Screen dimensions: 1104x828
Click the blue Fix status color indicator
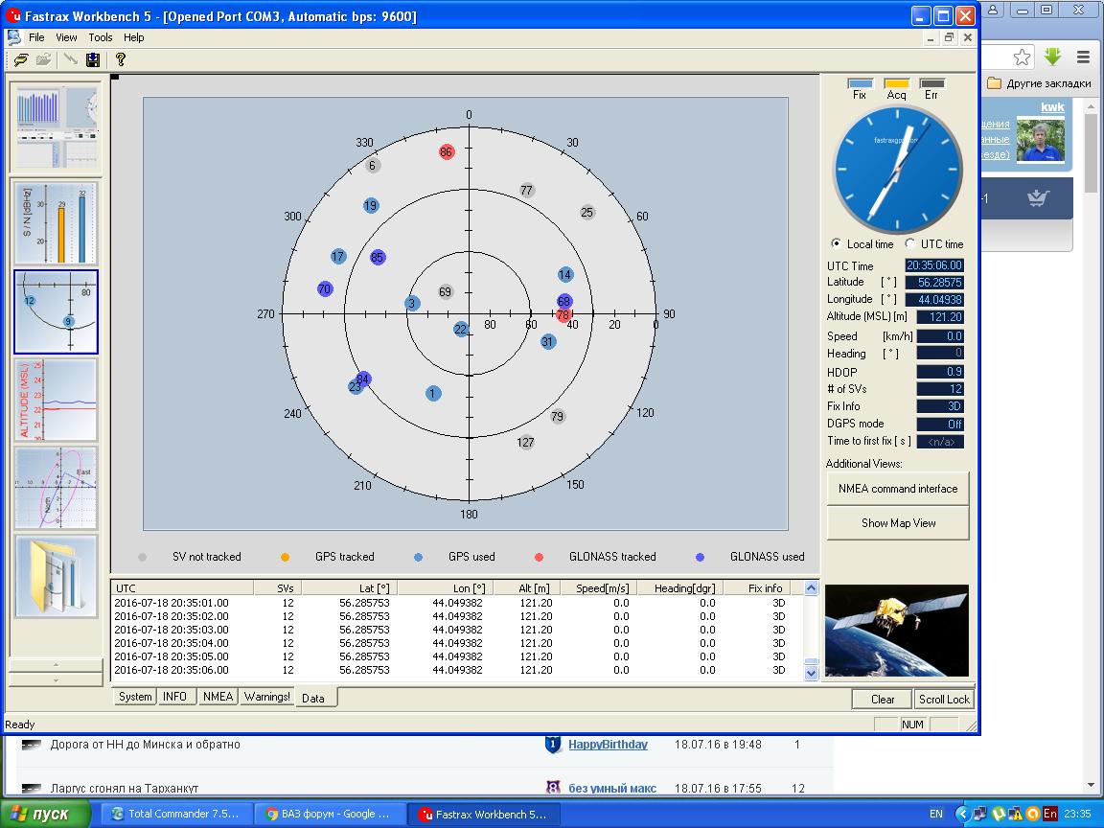pyautogui.click(x=860, y=83)
